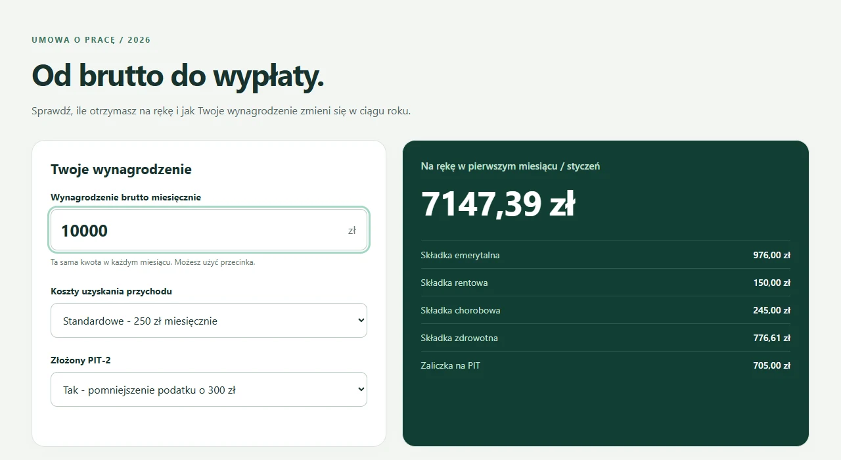841x460 pixels.
Task: Click the 'Wynagrodzenie brutto miesięcznie' label
Action: point(125,197)
